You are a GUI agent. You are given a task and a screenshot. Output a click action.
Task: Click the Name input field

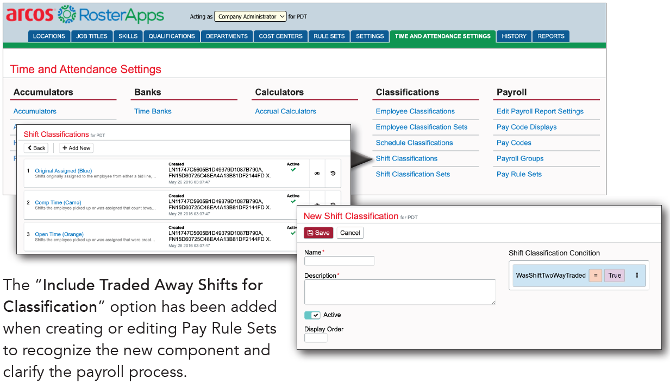click(340, 261)
